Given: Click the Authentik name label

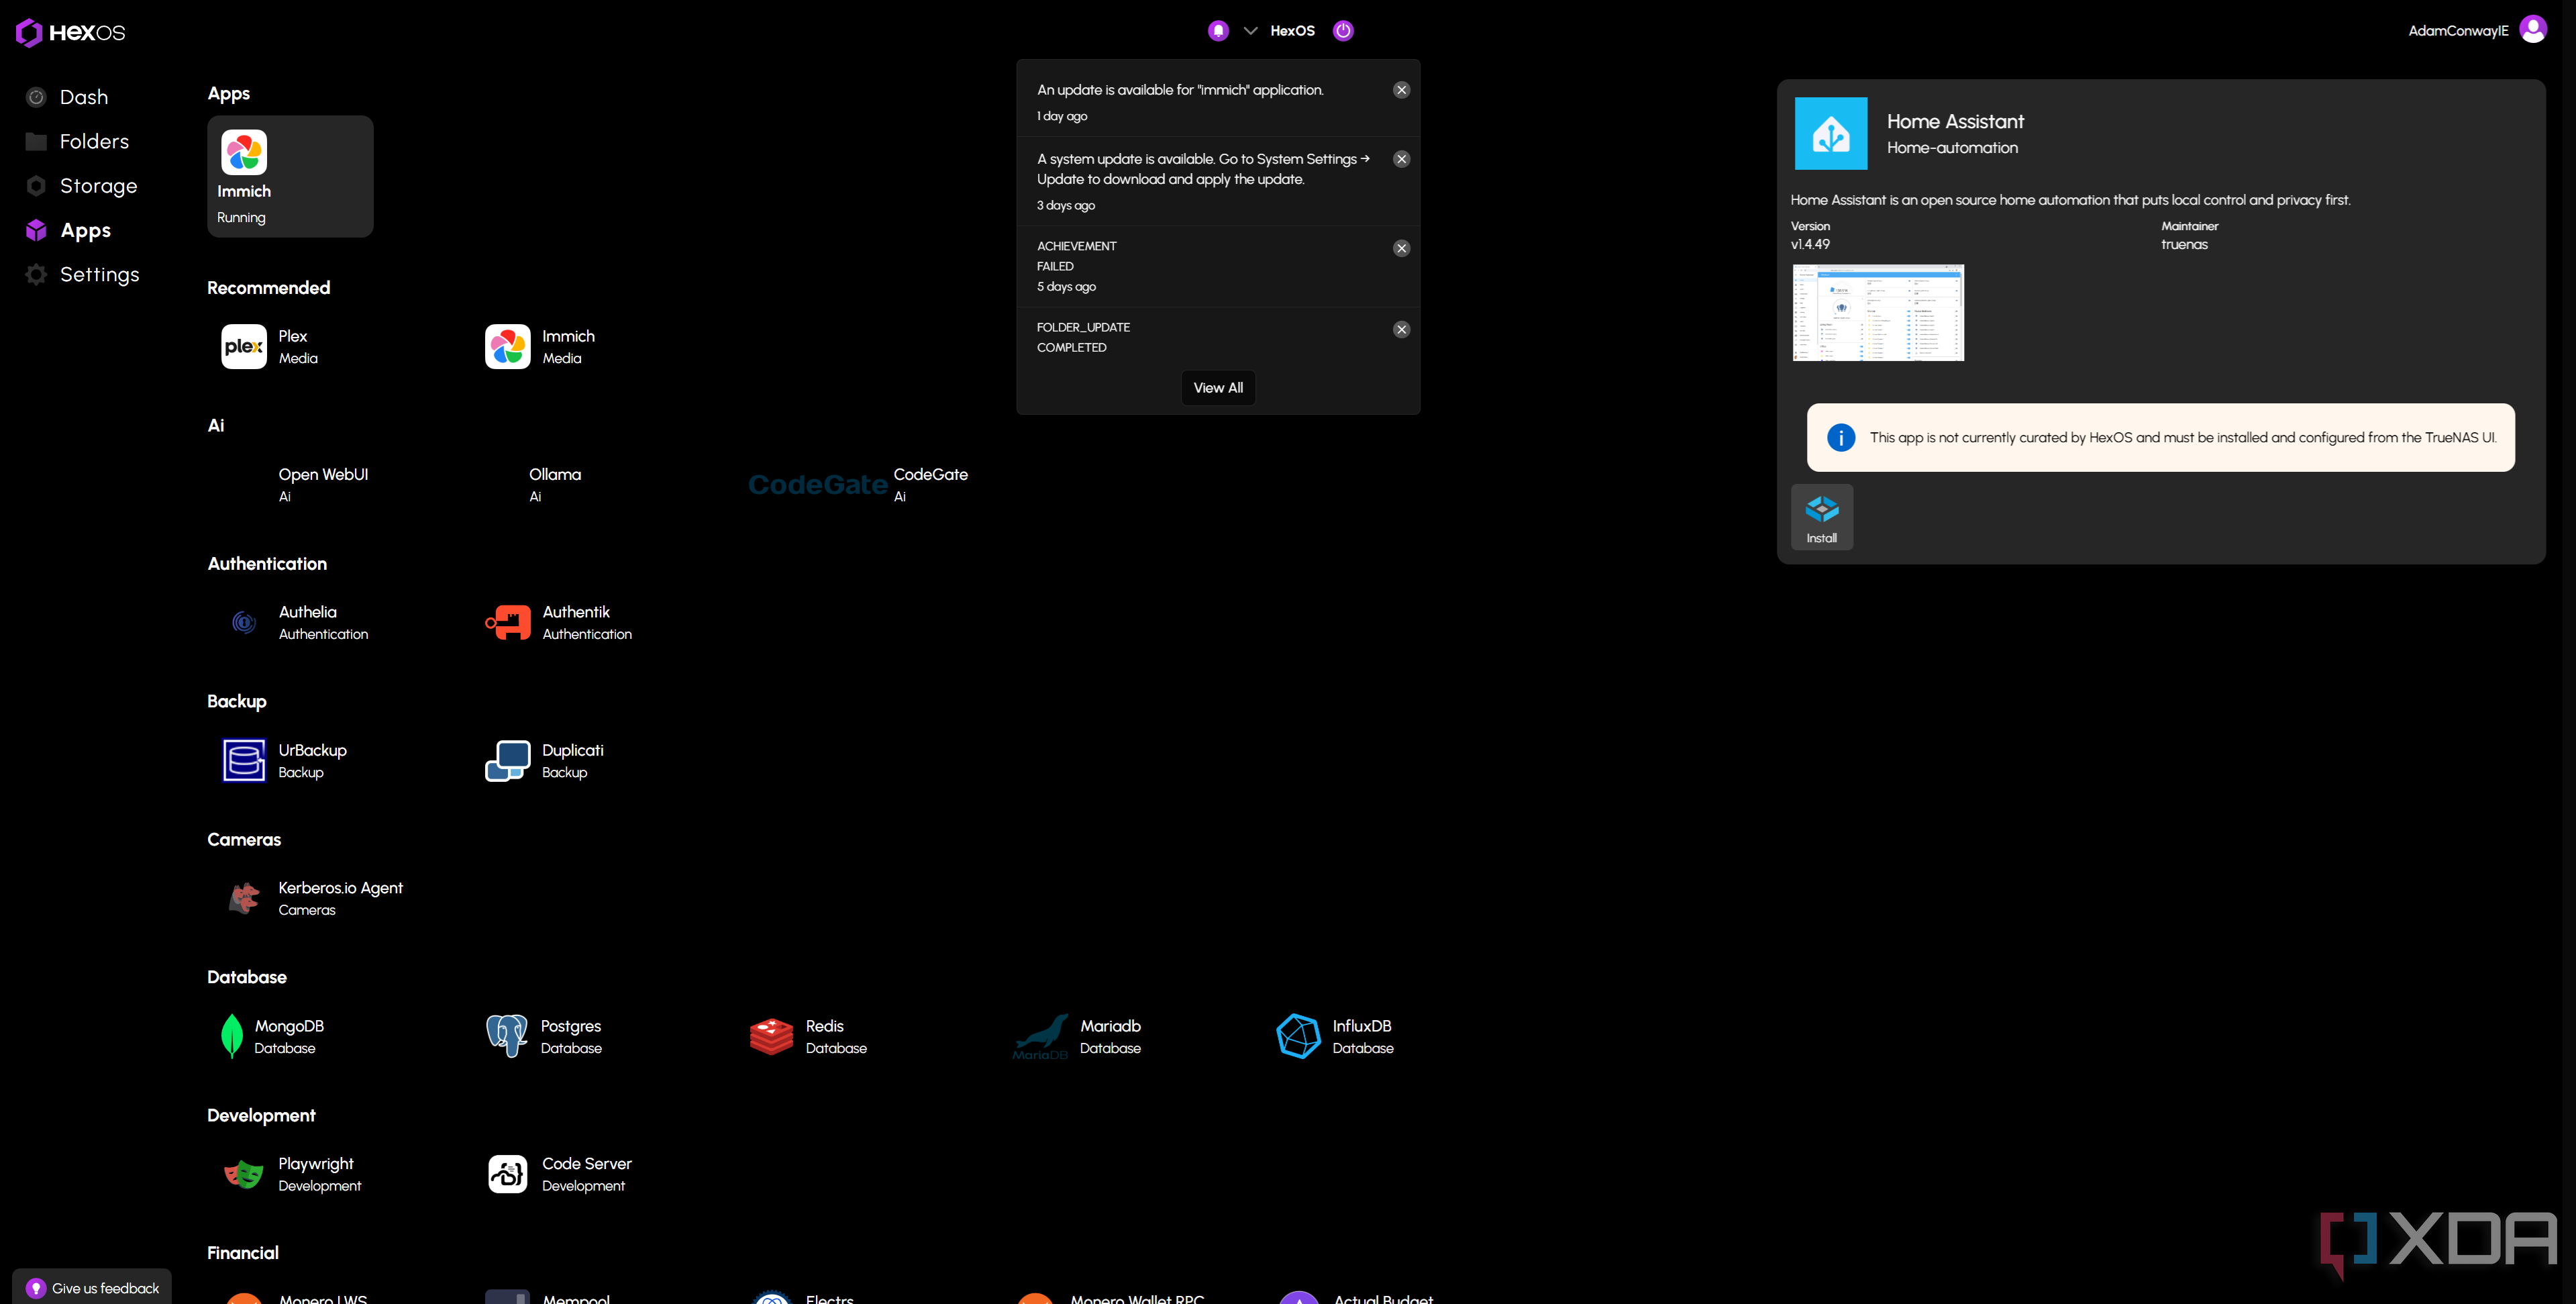Looking at the screenshot, I should click(x=576, y=612).
